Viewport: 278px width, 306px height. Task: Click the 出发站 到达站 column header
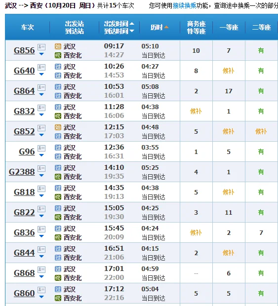coord(75,27)
